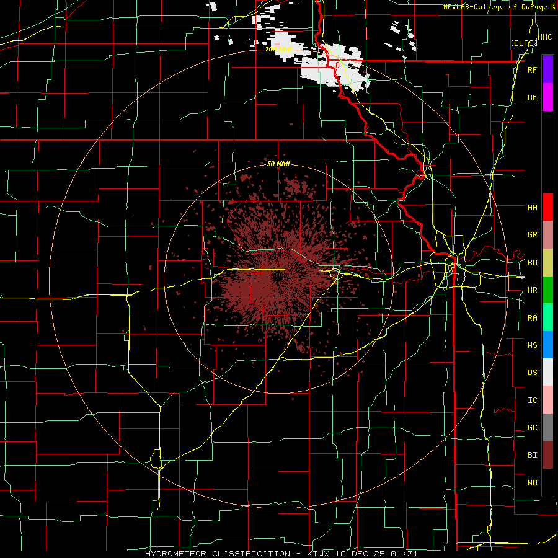Select the BD yellow-olive legend block

click(x=547, y=263)
